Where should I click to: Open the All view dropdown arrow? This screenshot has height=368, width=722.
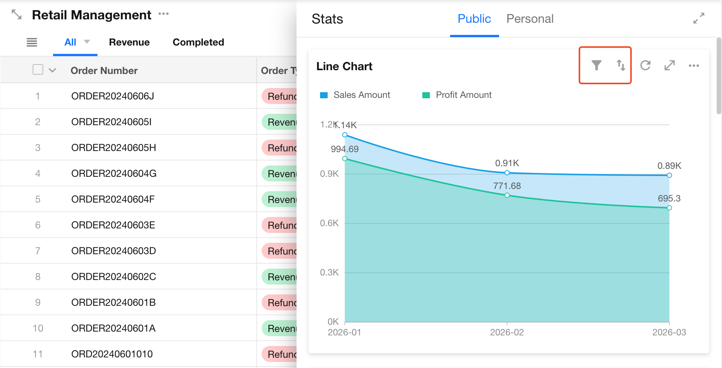[87, 42]
